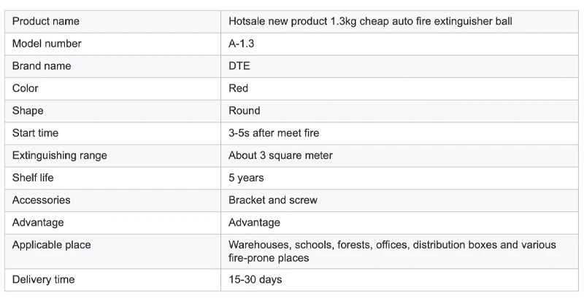
Task: Select the "15-30 days" delivery value
Action: click(255, 280)
